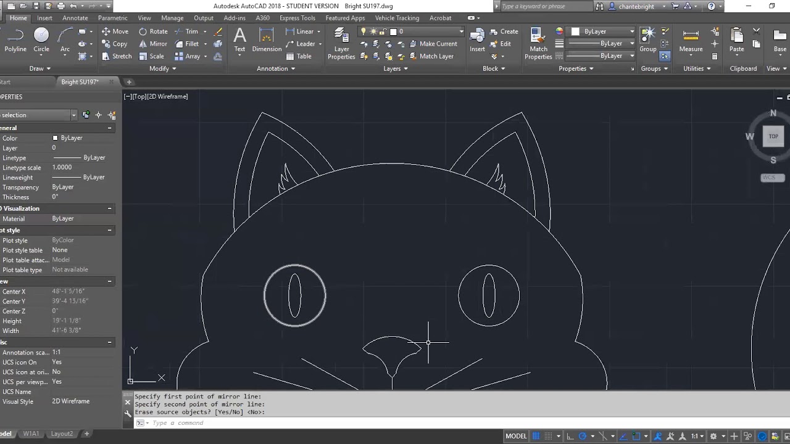The width and height of the screenshot is (790, 444).
Task: Select the Arc drawing tool
Action: [65, 40]
